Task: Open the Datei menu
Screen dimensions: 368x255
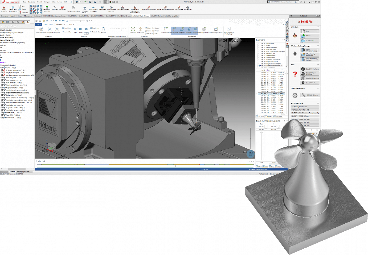Action: point(24,2)
